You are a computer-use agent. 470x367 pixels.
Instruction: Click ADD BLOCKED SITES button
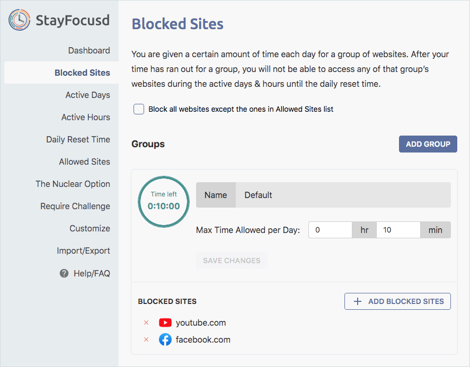pyautogui.click(x=397, y=301)
